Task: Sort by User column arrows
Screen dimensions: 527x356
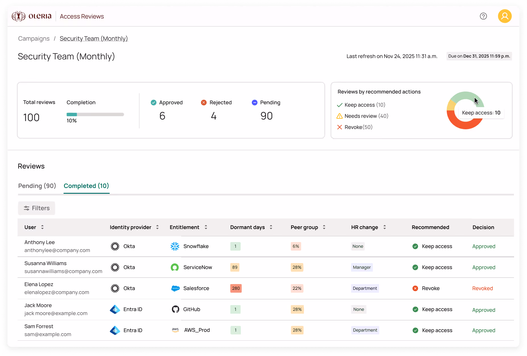Action: 42,227
